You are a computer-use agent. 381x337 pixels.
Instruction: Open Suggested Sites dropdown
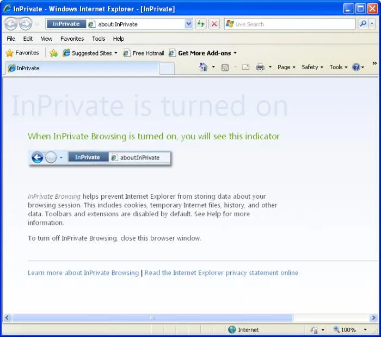pos(90,53)
